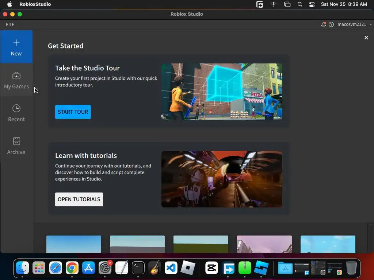This screenshot has height=280, width=374.
Task: Click the Take the Studio Tour title
Action: (87, 68)
